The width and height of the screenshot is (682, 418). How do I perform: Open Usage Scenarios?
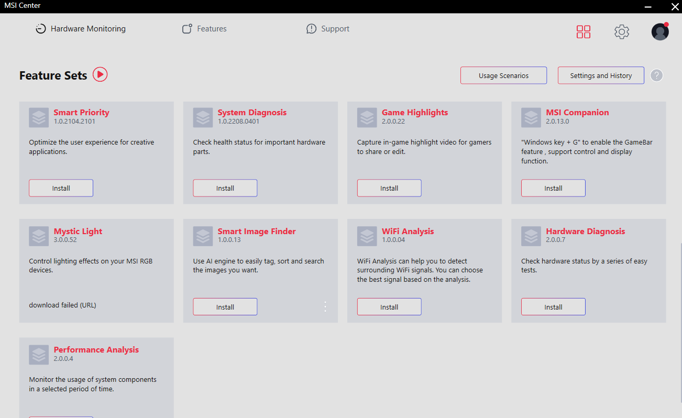[x=504, y=75]
